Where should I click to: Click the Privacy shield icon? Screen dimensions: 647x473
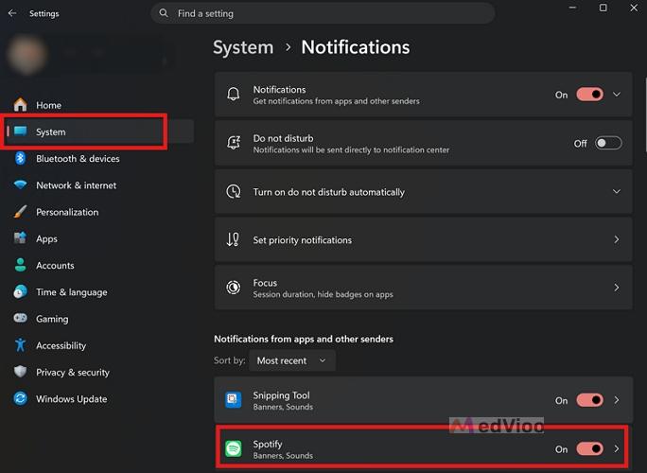pos(20,372)
